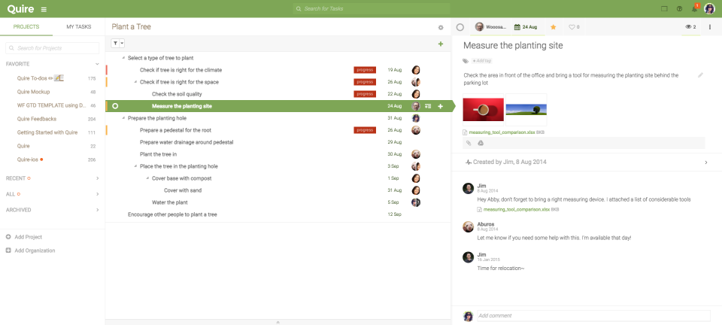Click the tag icon in task detail
Image resolution: width=722 pixels, height=325 pixels.
[x=466, y=61]
